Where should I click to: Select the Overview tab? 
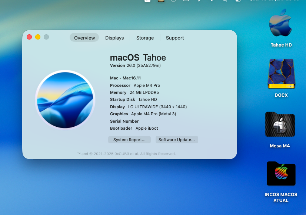(x=84, y=38)
